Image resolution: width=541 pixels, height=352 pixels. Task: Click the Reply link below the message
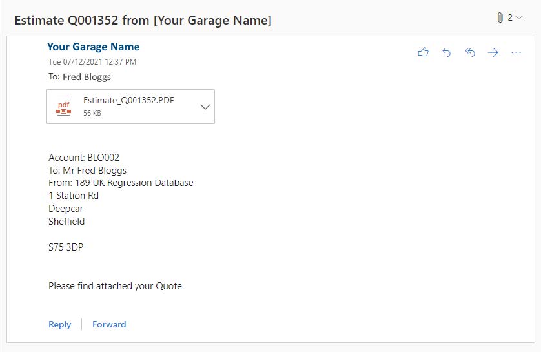(59, 324)
